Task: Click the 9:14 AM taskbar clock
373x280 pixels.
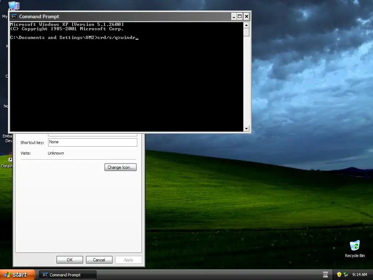Action: tap(360, 275)
